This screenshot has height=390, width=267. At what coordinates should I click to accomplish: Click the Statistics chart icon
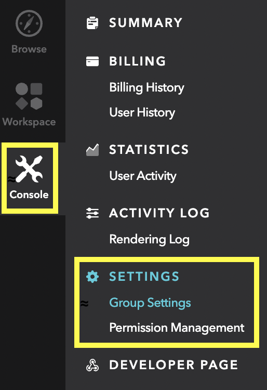coord(92,150)
